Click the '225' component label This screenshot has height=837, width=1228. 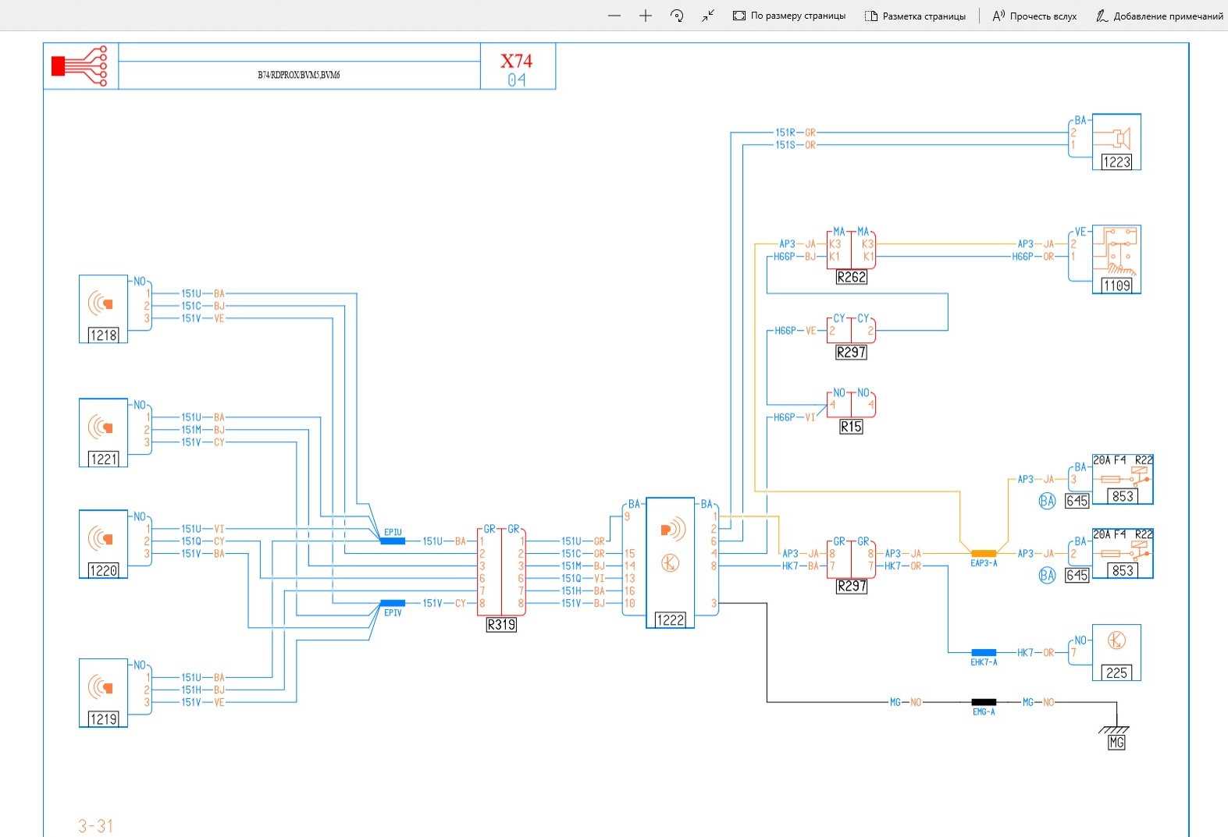click(x=1117, y=672)
